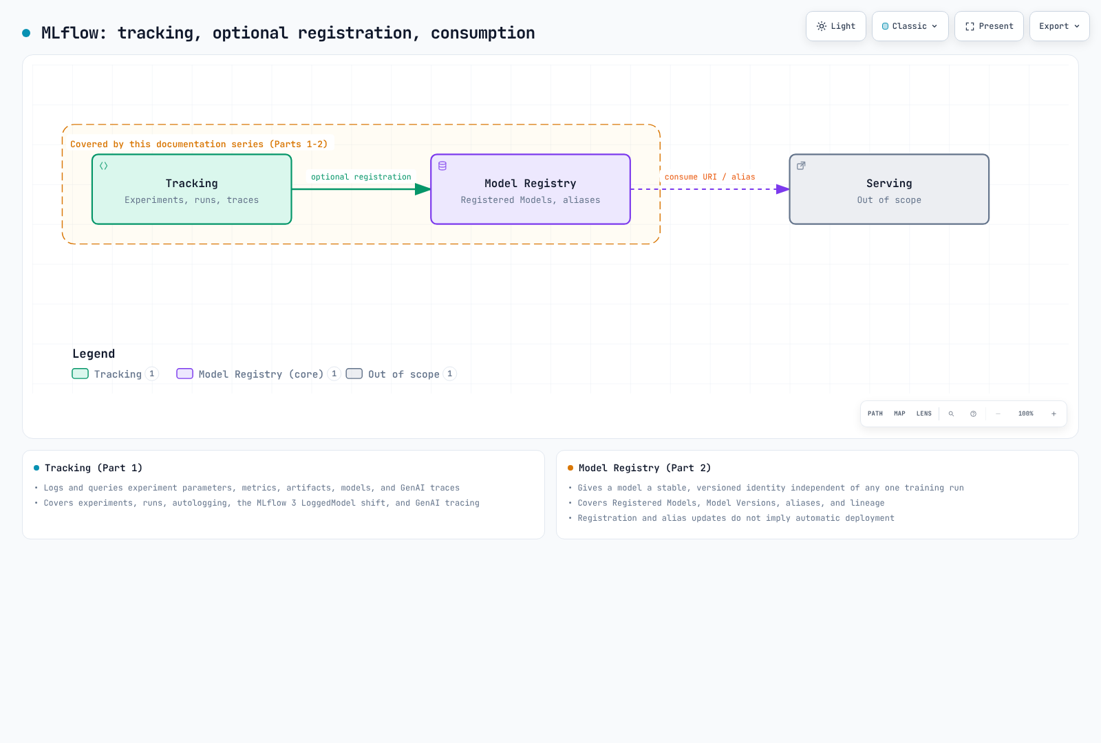The height and width of the screenshot is (743, 1101).
Task: Toggle the Light theme button
Action: click(836, 26)
